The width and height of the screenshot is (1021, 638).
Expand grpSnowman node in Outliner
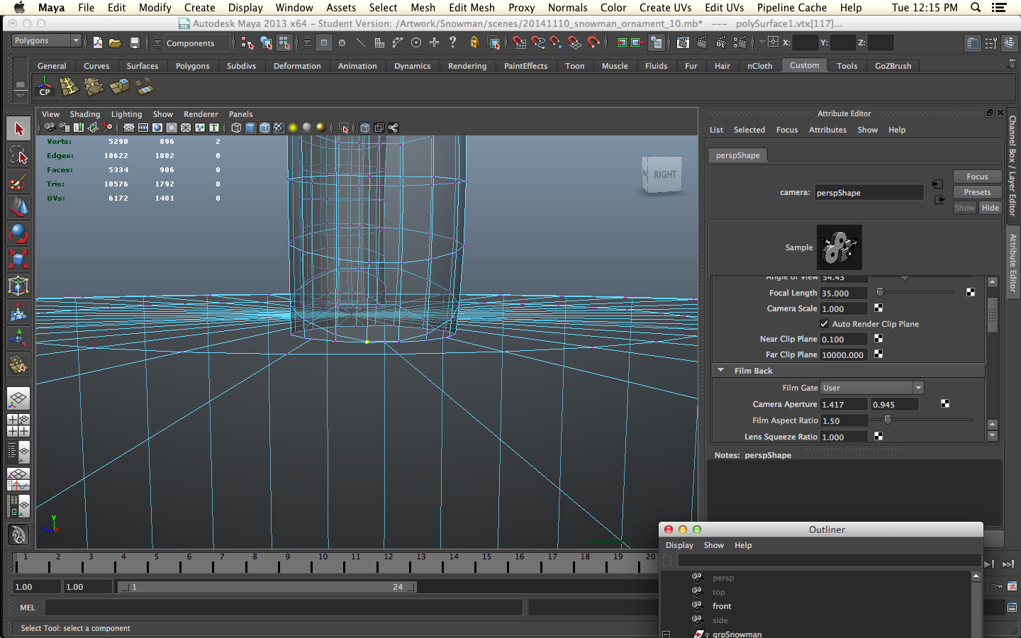click(x=666, y=634)
